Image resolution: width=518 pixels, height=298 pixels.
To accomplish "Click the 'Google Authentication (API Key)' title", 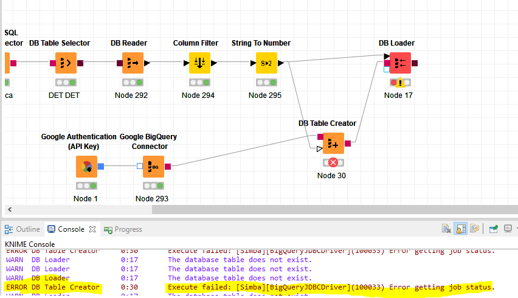I will [78, 142].
